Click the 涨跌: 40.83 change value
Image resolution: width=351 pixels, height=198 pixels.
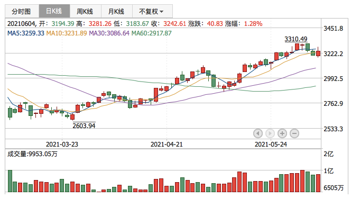[x=206, y=23]
